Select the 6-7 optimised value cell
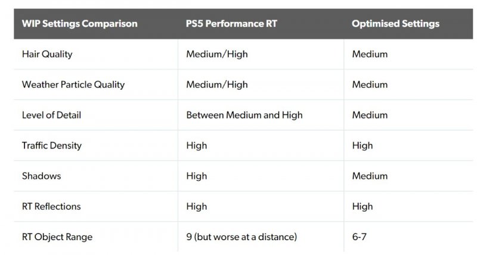Screen dimensions: 477x255 tap(361, 237)
